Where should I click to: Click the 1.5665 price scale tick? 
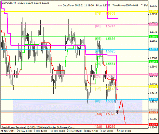click(x=153, y=41)
